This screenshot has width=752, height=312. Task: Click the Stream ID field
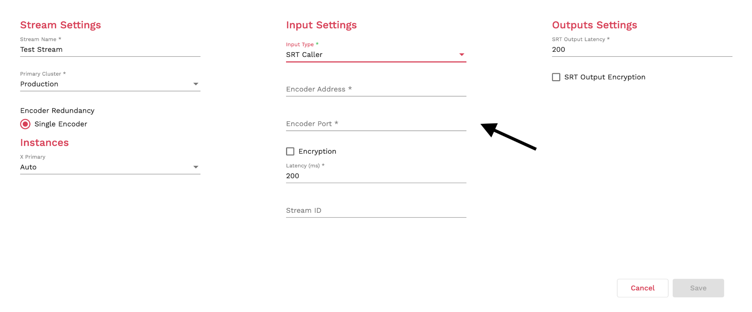coord(376,211)
